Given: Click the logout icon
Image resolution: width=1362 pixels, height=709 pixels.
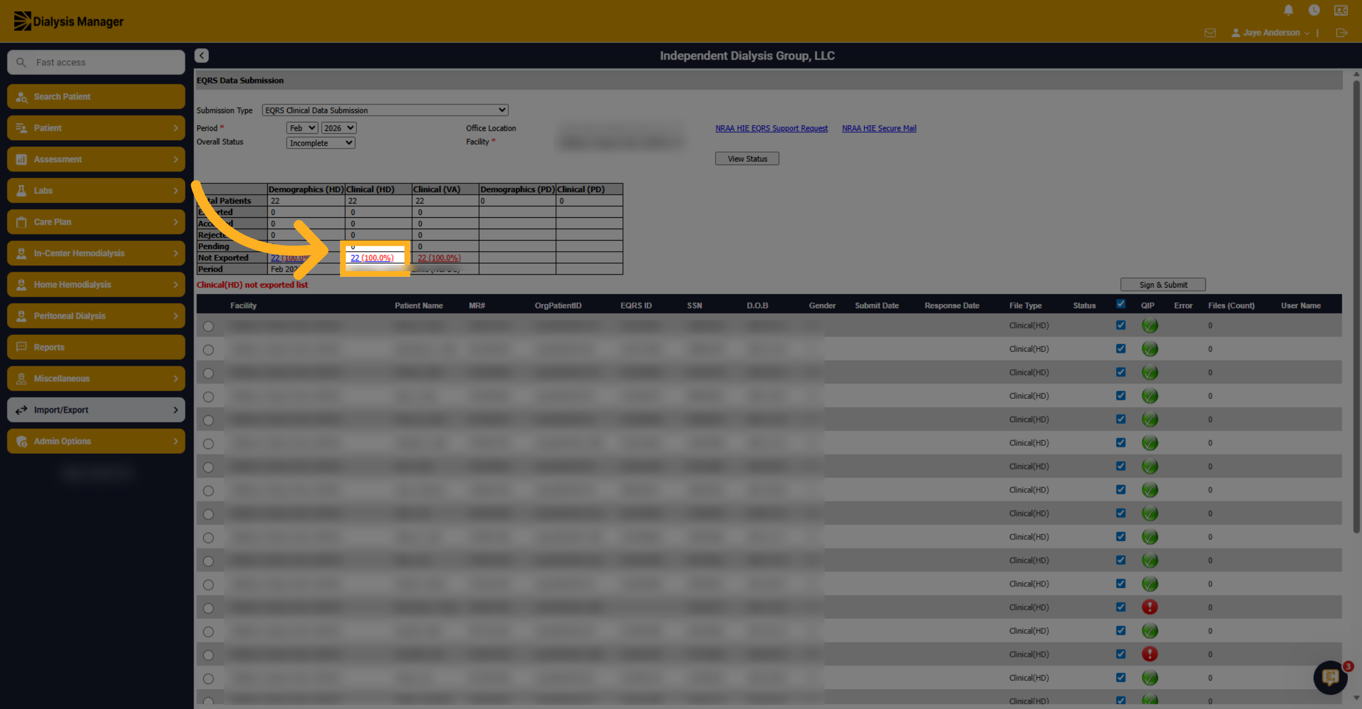Looking at the screenshot, I should point(1342,33).
